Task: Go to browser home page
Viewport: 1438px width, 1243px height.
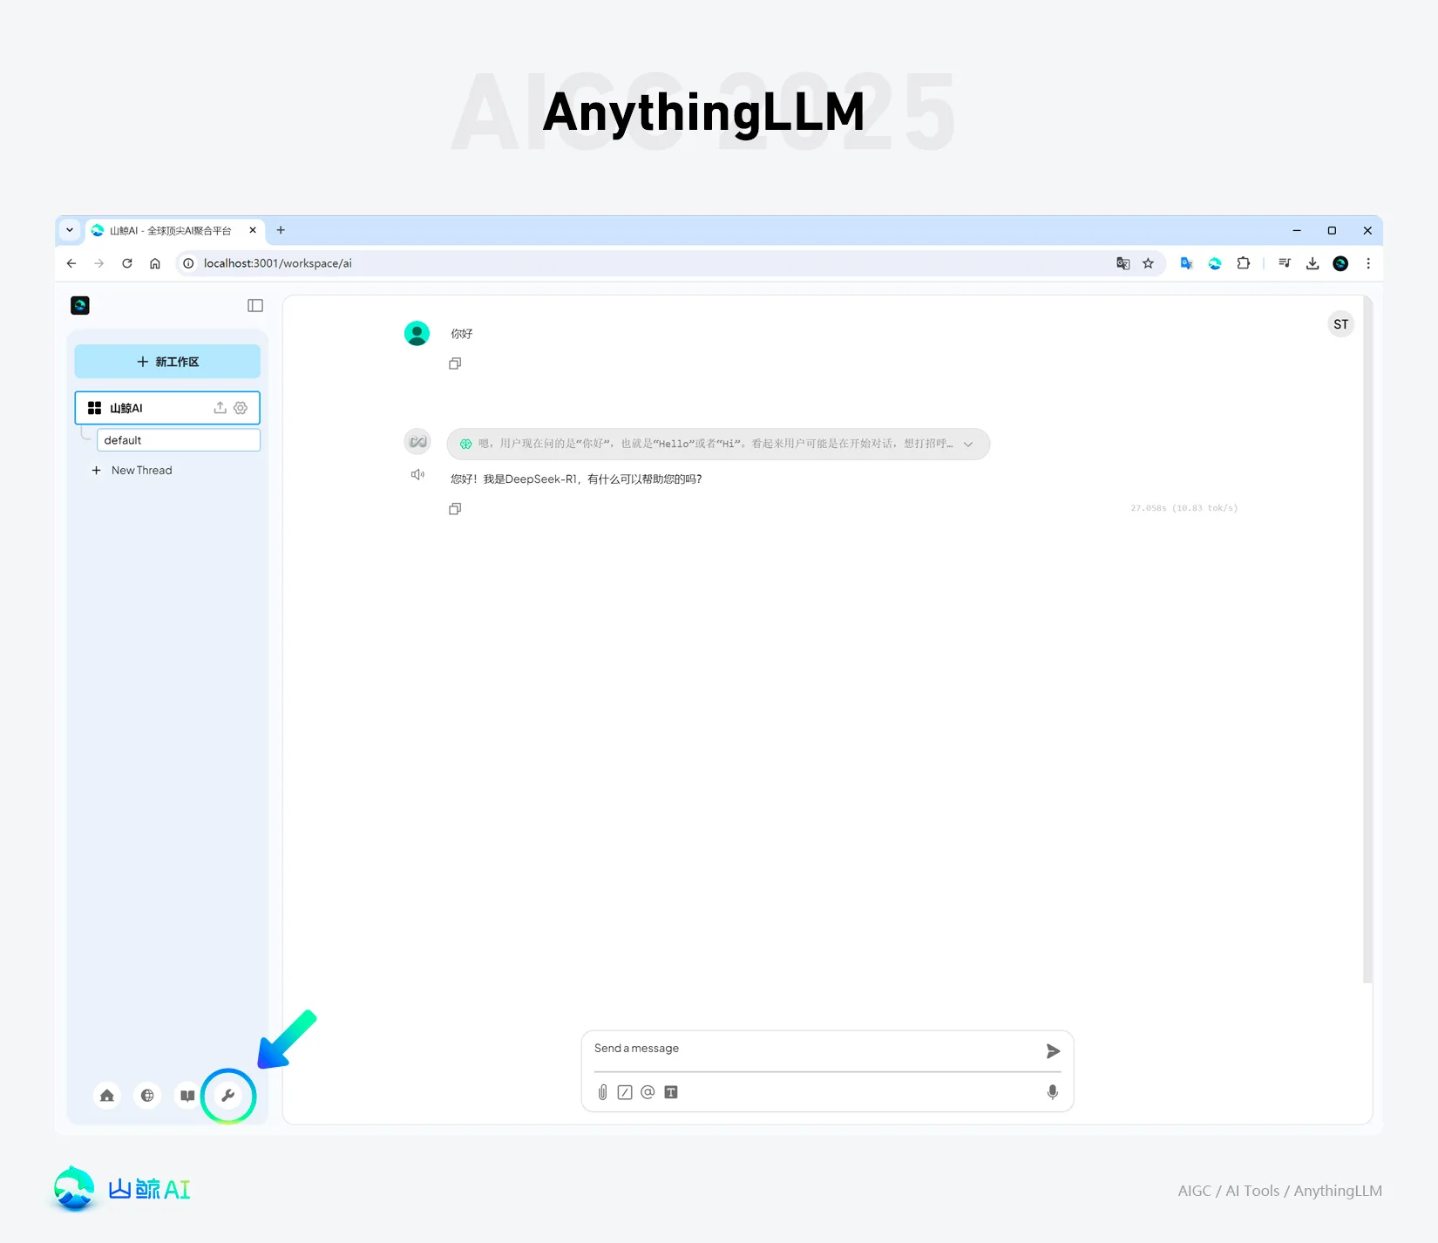Action: point(155,263)
